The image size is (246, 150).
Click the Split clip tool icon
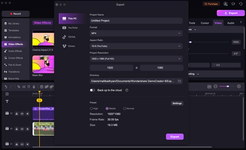[x=24, y=87]
